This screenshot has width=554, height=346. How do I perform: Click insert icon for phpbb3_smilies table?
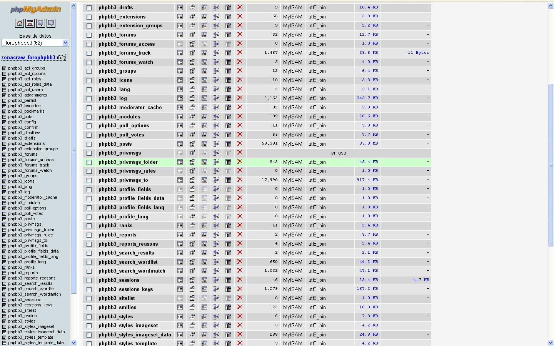[216, 308]
